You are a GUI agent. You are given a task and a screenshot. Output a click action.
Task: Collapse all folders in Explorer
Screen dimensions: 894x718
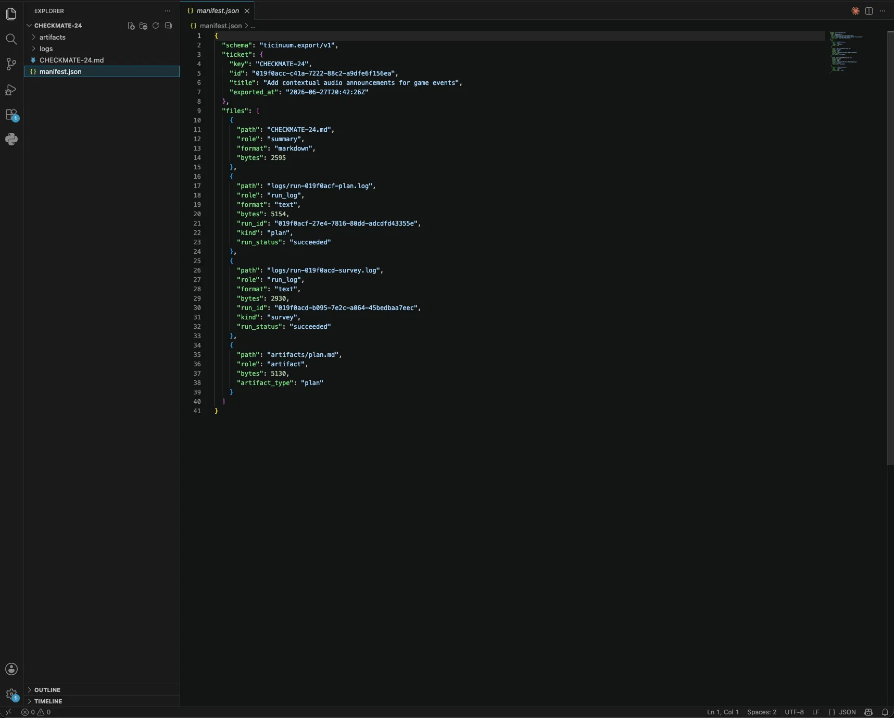[x=168, y=26]
